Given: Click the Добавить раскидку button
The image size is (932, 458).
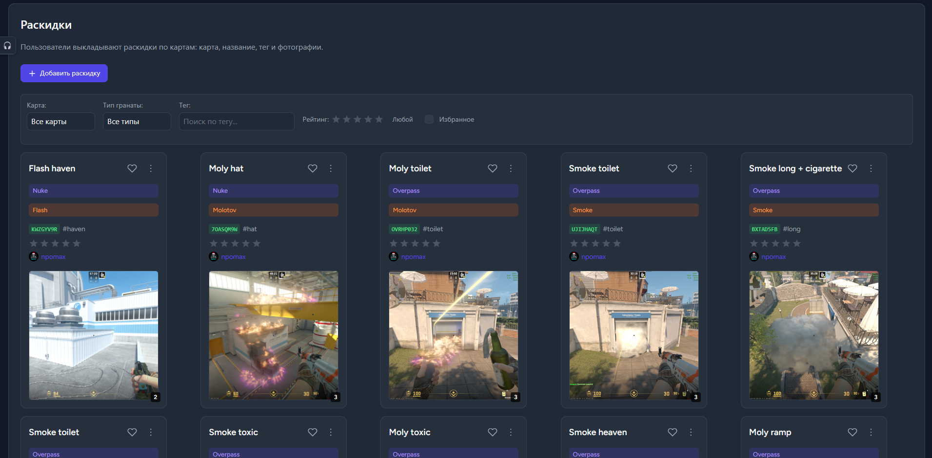Looking at the screenshot, I should click(64, 73).
